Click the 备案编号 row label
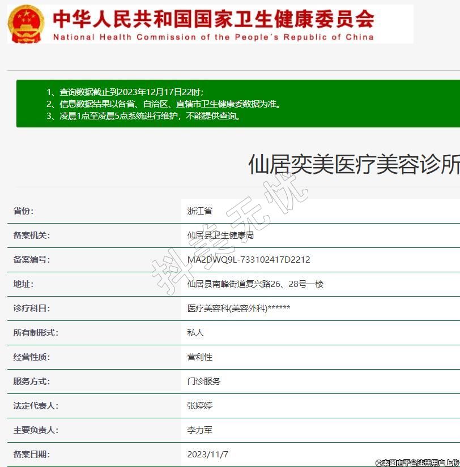460x467 pixels. click(x=32, y=260)
